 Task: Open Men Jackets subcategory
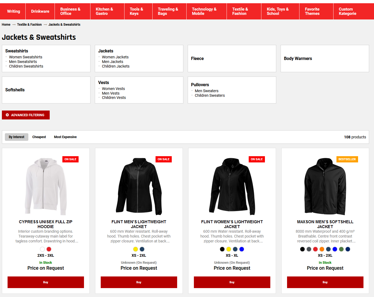pos(113,62)
